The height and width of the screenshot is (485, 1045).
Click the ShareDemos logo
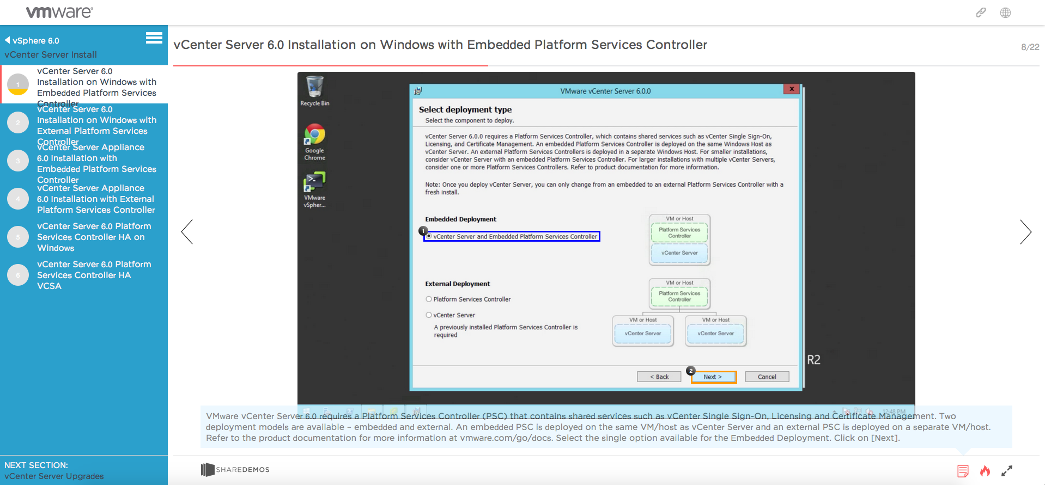pos(235,470)
